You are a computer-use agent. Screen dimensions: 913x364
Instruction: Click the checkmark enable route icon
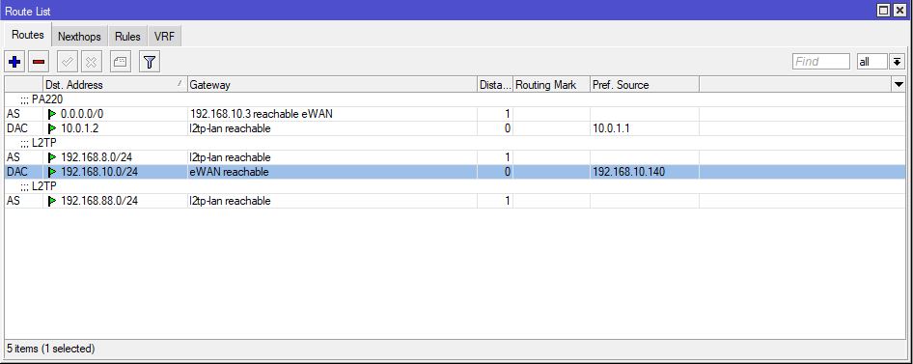click(x=68, y=61)
